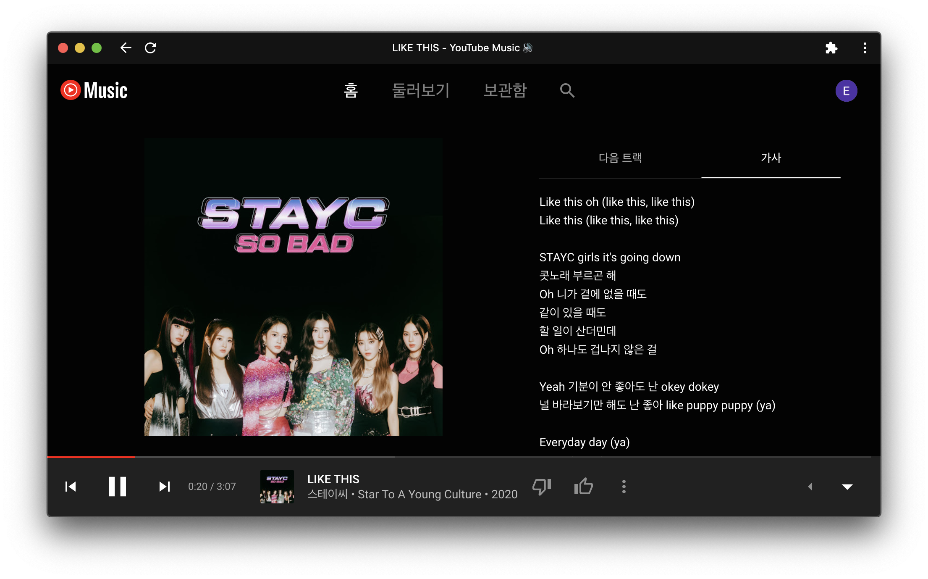Click the red playback progress bar
Image resolution: width=928 pixels, height=579 pixels.
91,457
